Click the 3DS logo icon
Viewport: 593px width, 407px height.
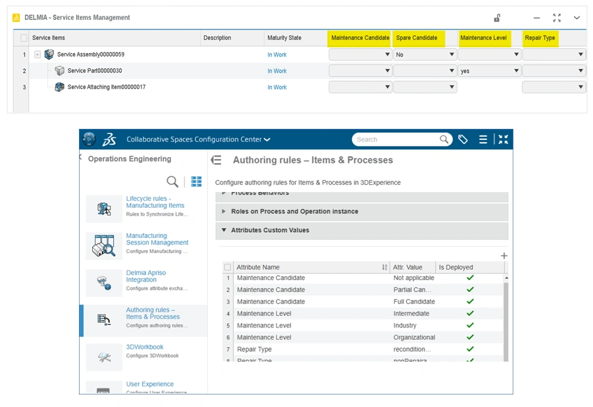click(x=109, y=139)
